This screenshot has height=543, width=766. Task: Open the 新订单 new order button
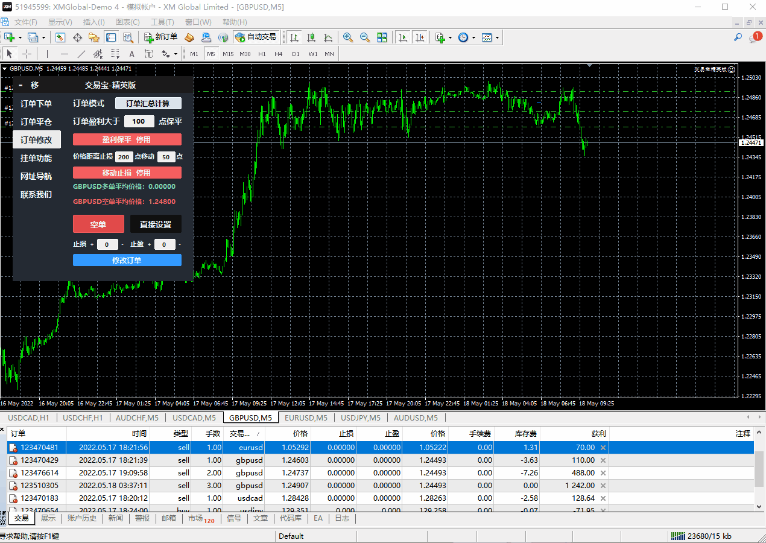pyautogui.click(x=160, y=37)
